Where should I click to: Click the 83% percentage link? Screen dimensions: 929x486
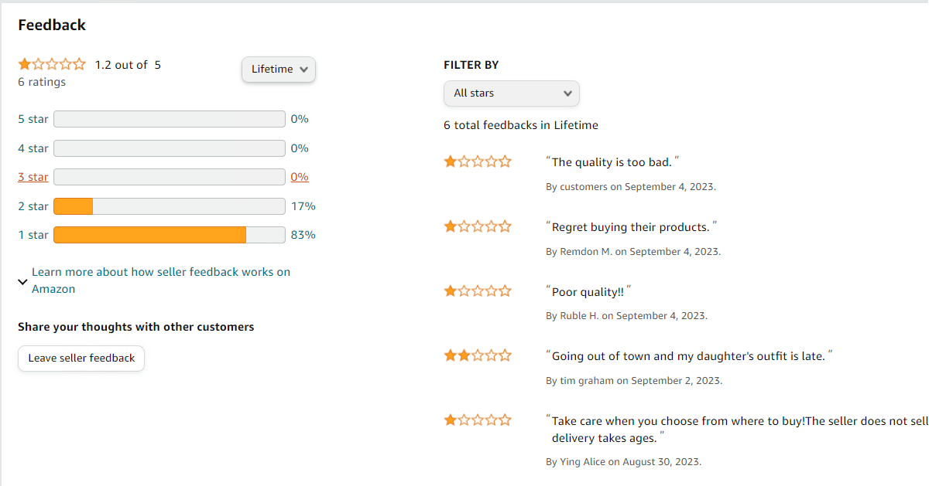pyautogui.click(x=303, y=235)
